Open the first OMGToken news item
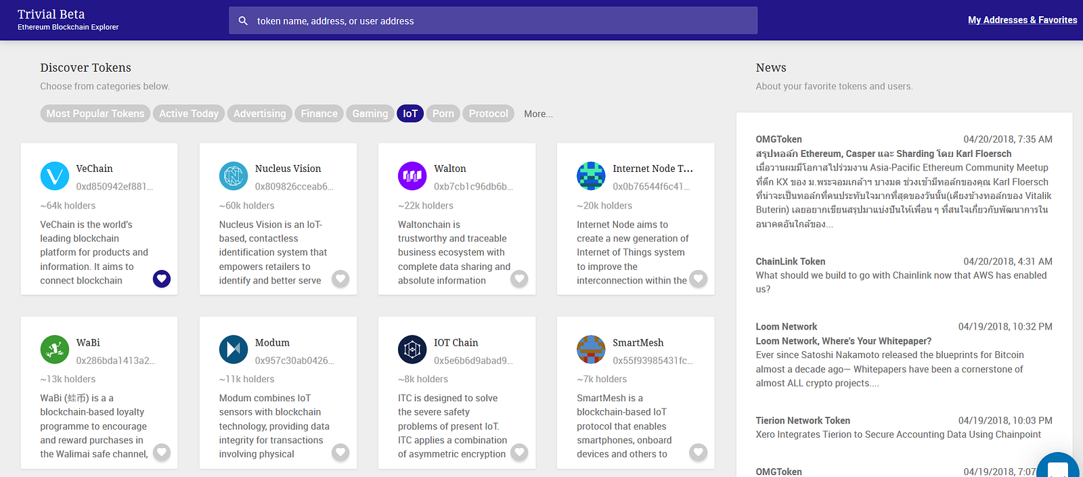This screenshot has width=1083, height=477. pyautogui.click(x=904, y=181)
